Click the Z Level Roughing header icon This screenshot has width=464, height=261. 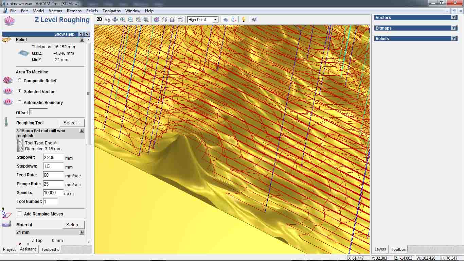tap(9, 21)
